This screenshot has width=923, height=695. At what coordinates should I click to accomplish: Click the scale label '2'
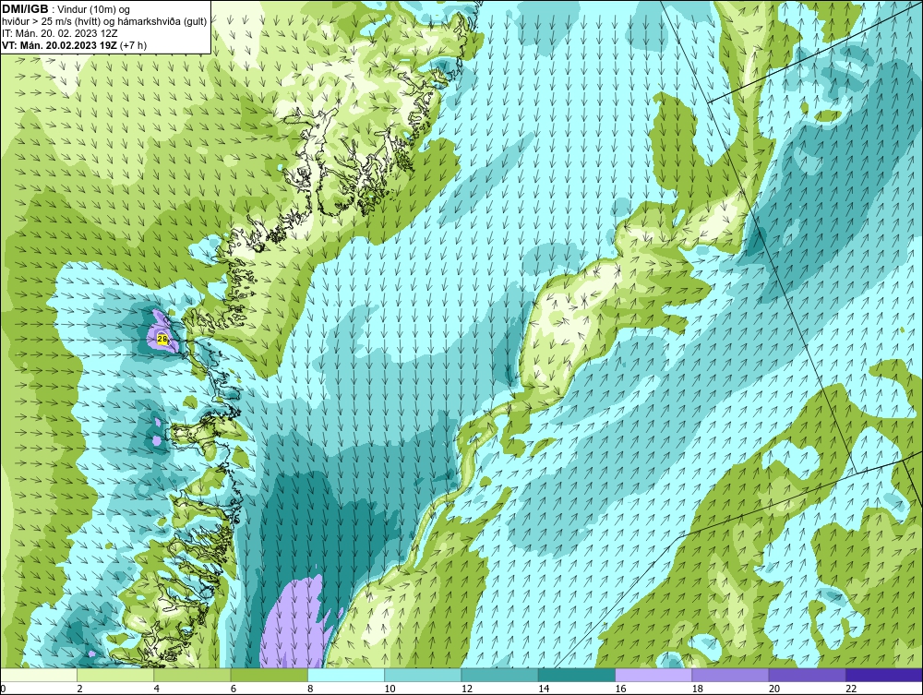tap(80, 689)
